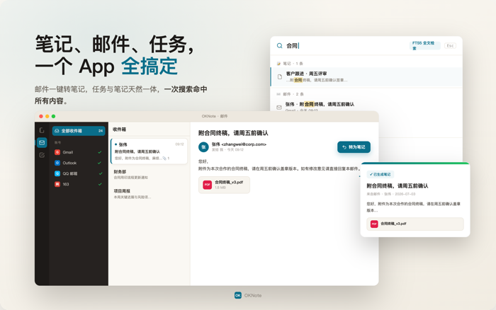496x310 pixels.
Task: Click the 收件箱 list heading
Action: tap(119, 130)
